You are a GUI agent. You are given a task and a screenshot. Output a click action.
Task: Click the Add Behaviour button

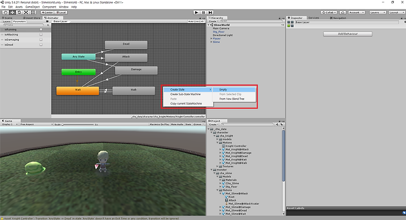347,34
